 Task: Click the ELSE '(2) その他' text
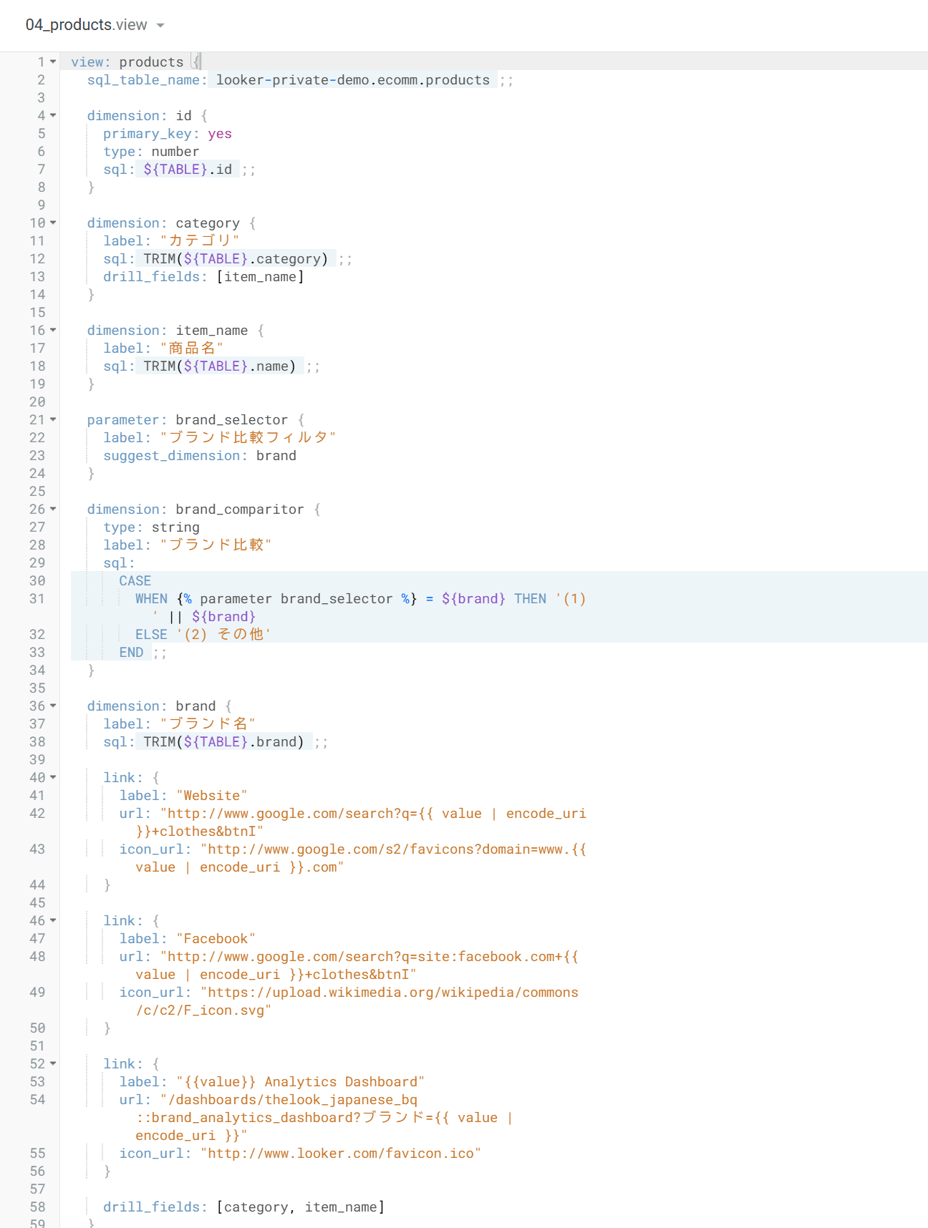(203, 635)
